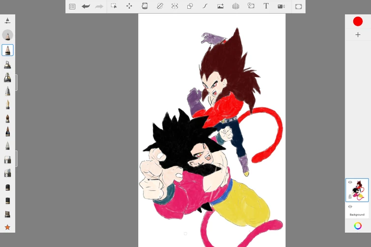Select the Background layer label

357,215
